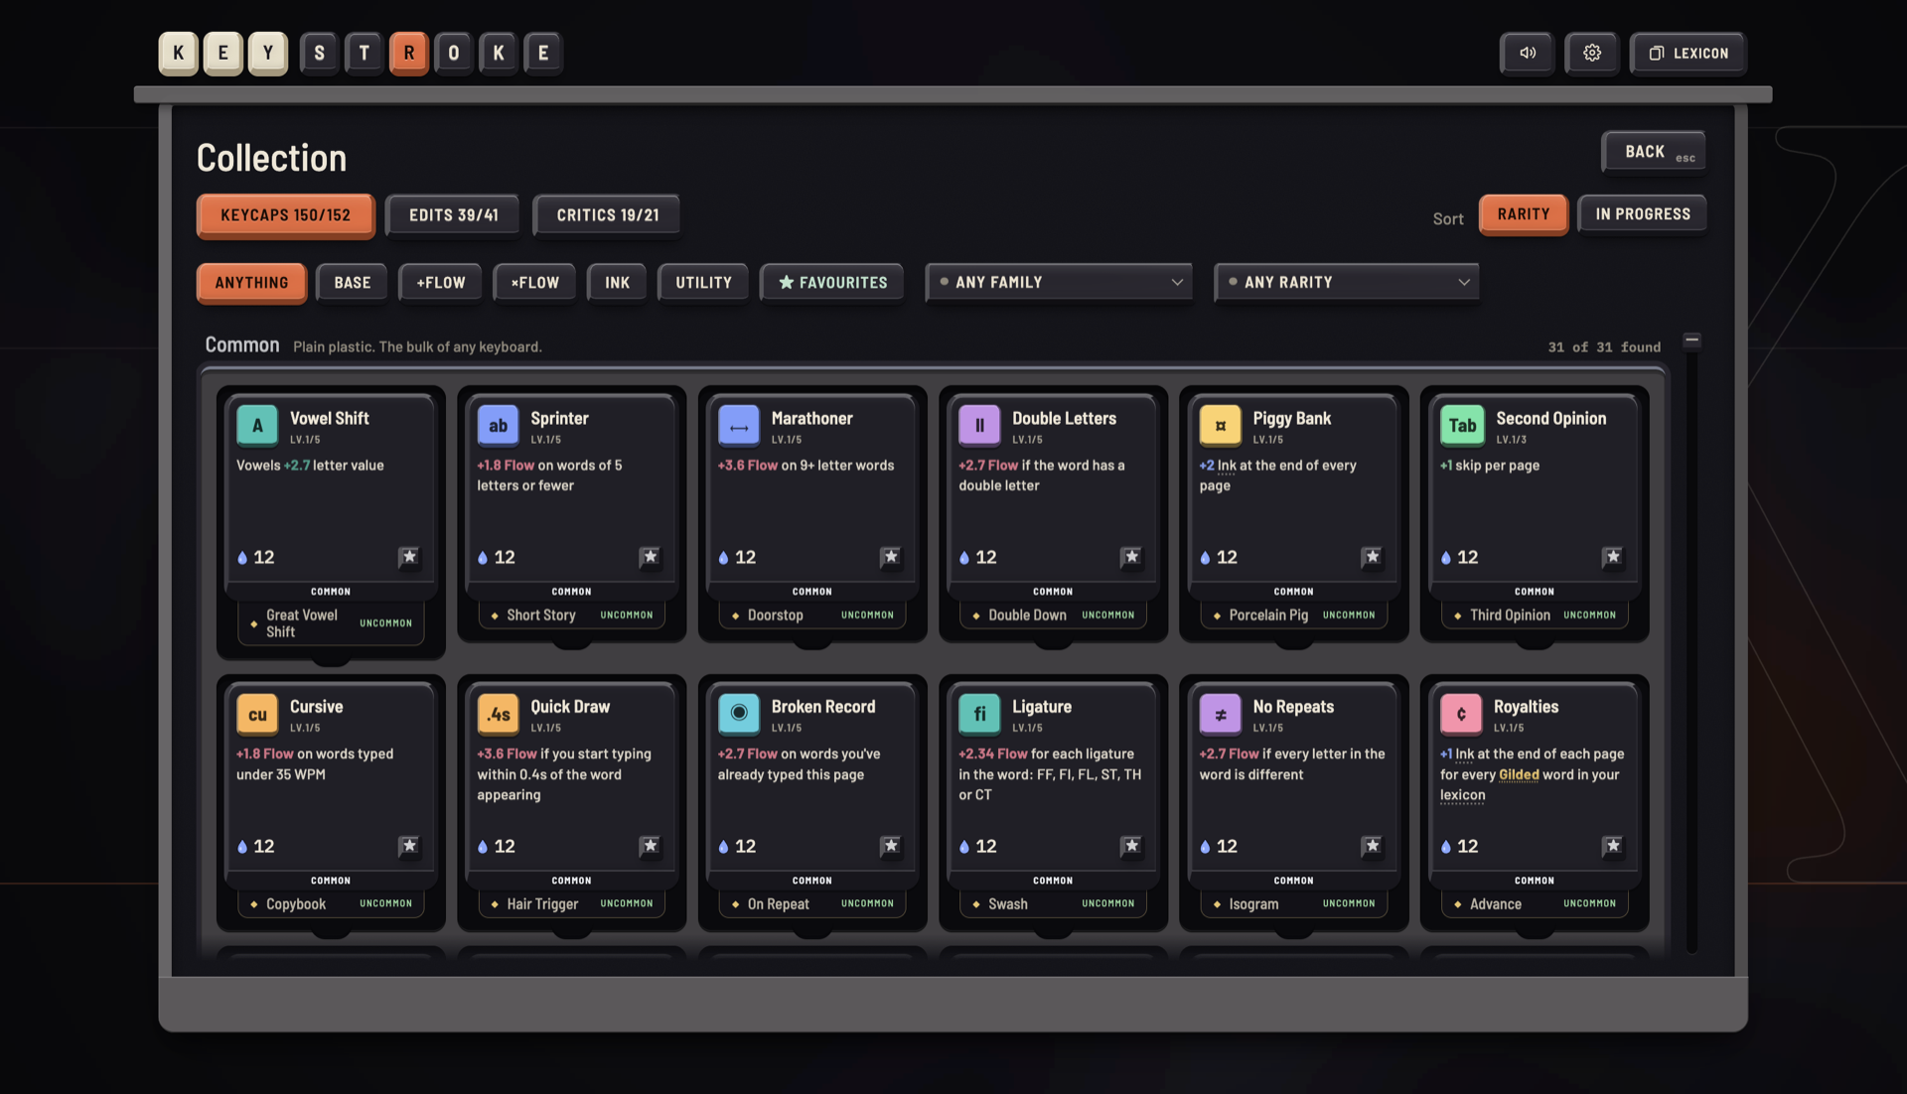1907x1094 pixels.
Task: Favourite the Royalties card star
Action: (x=1613, y=846)
